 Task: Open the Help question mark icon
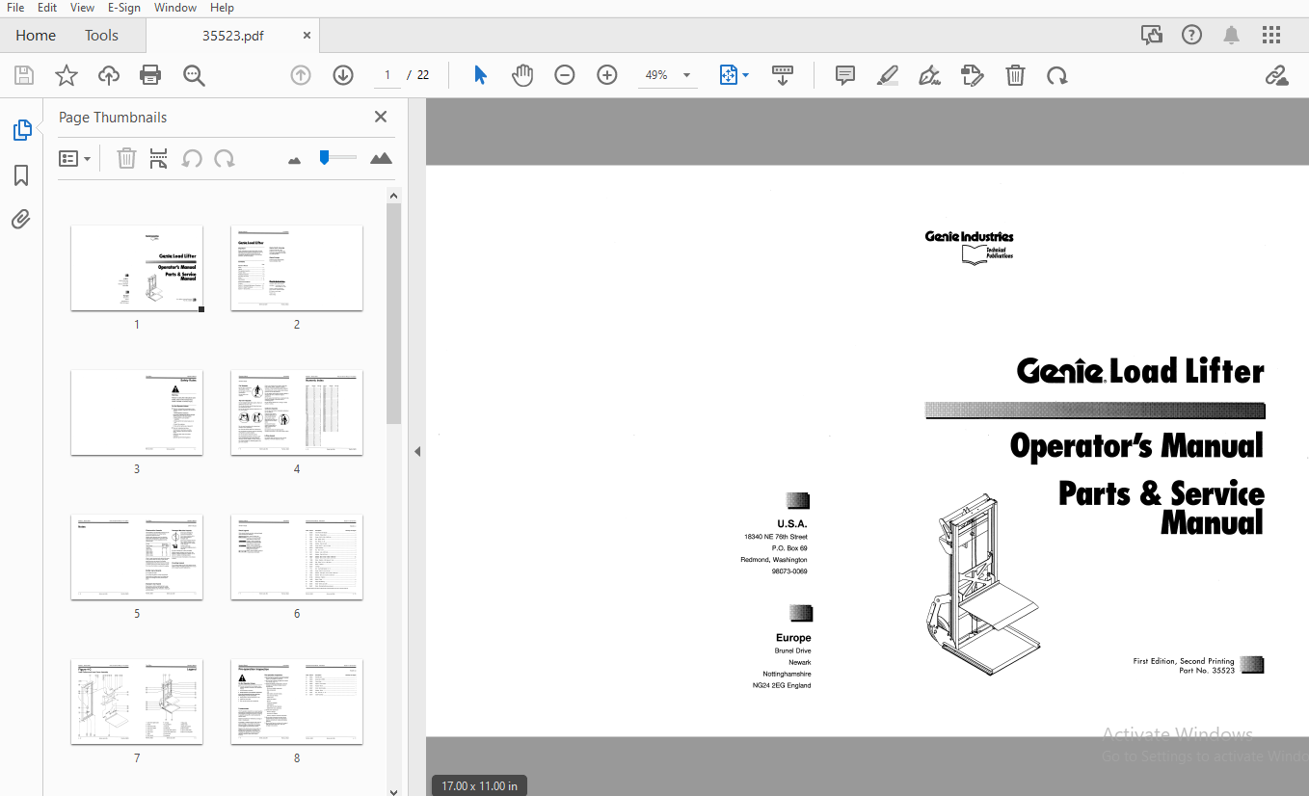tap(1192, 36)
